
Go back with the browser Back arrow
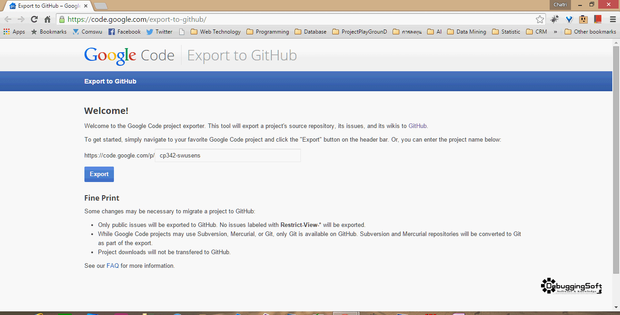pyautogui.click(x=8, y=20)
